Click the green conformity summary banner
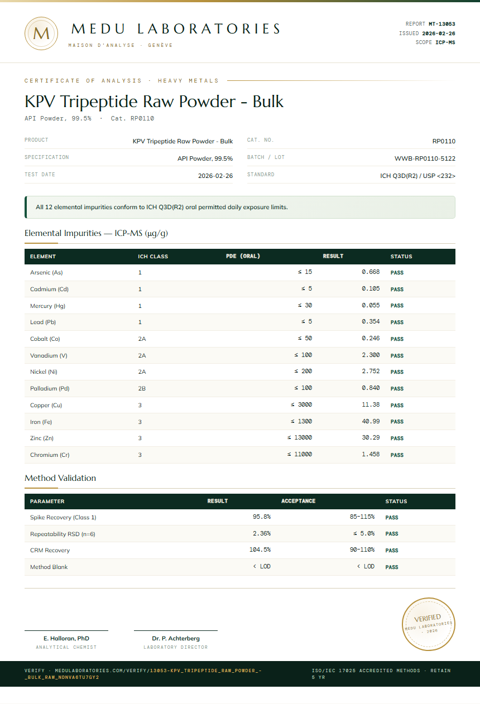This screenshot has width=480, height=704. [240, 207]
